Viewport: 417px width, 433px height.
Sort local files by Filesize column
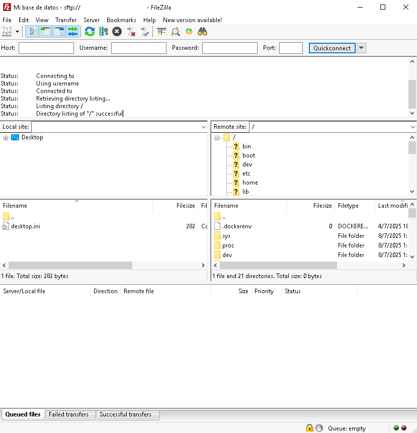click(x=175, y=206)
